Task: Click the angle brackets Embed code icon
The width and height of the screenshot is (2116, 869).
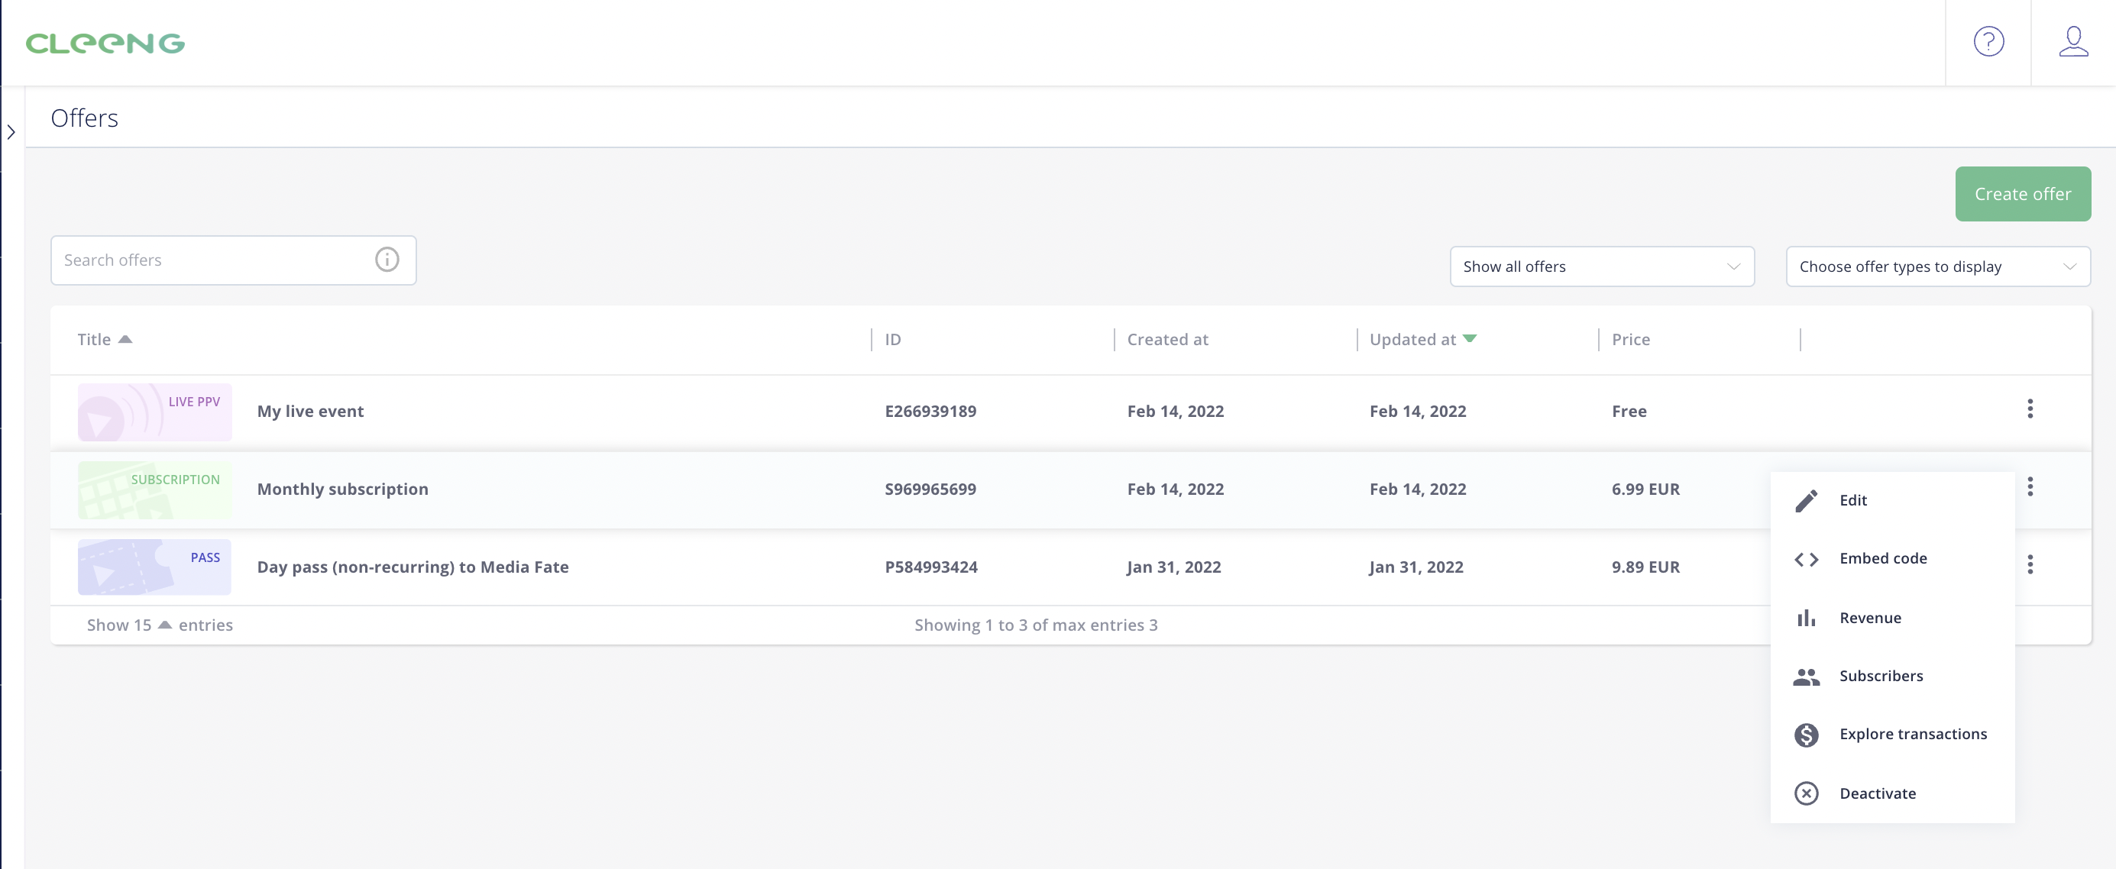Action: 1807,559
